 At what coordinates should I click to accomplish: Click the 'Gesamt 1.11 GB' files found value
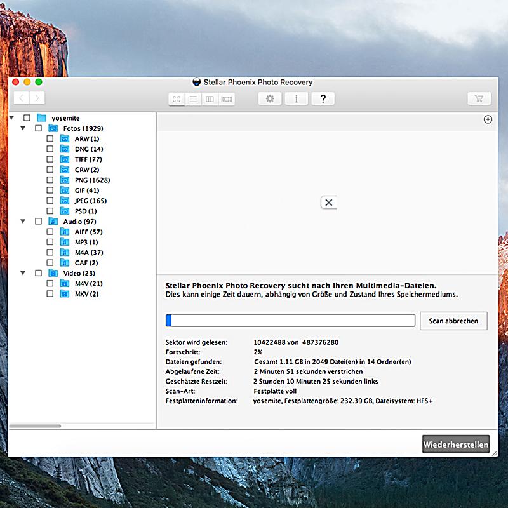pos(332,361)
